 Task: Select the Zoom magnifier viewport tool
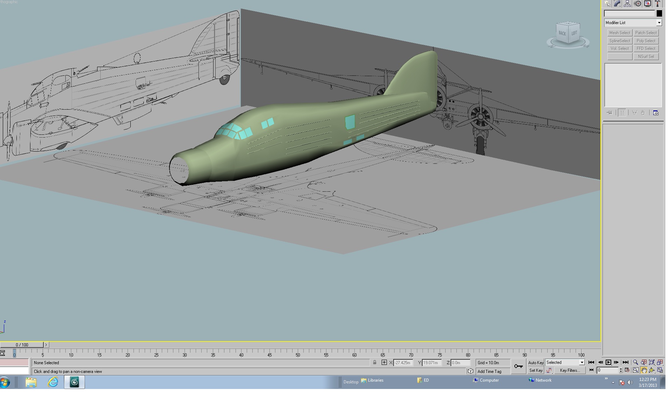coord(635,362)
